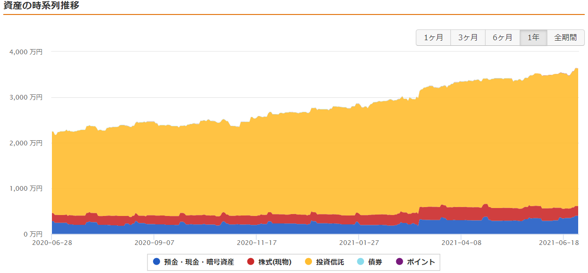Click the 2020-06-28 x-axis date label
The image size is (588, 273).
tap(51, 243)
